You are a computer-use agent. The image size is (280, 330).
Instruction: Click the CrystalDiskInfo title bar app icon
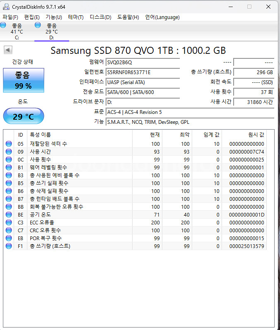[x=6, y=7]
